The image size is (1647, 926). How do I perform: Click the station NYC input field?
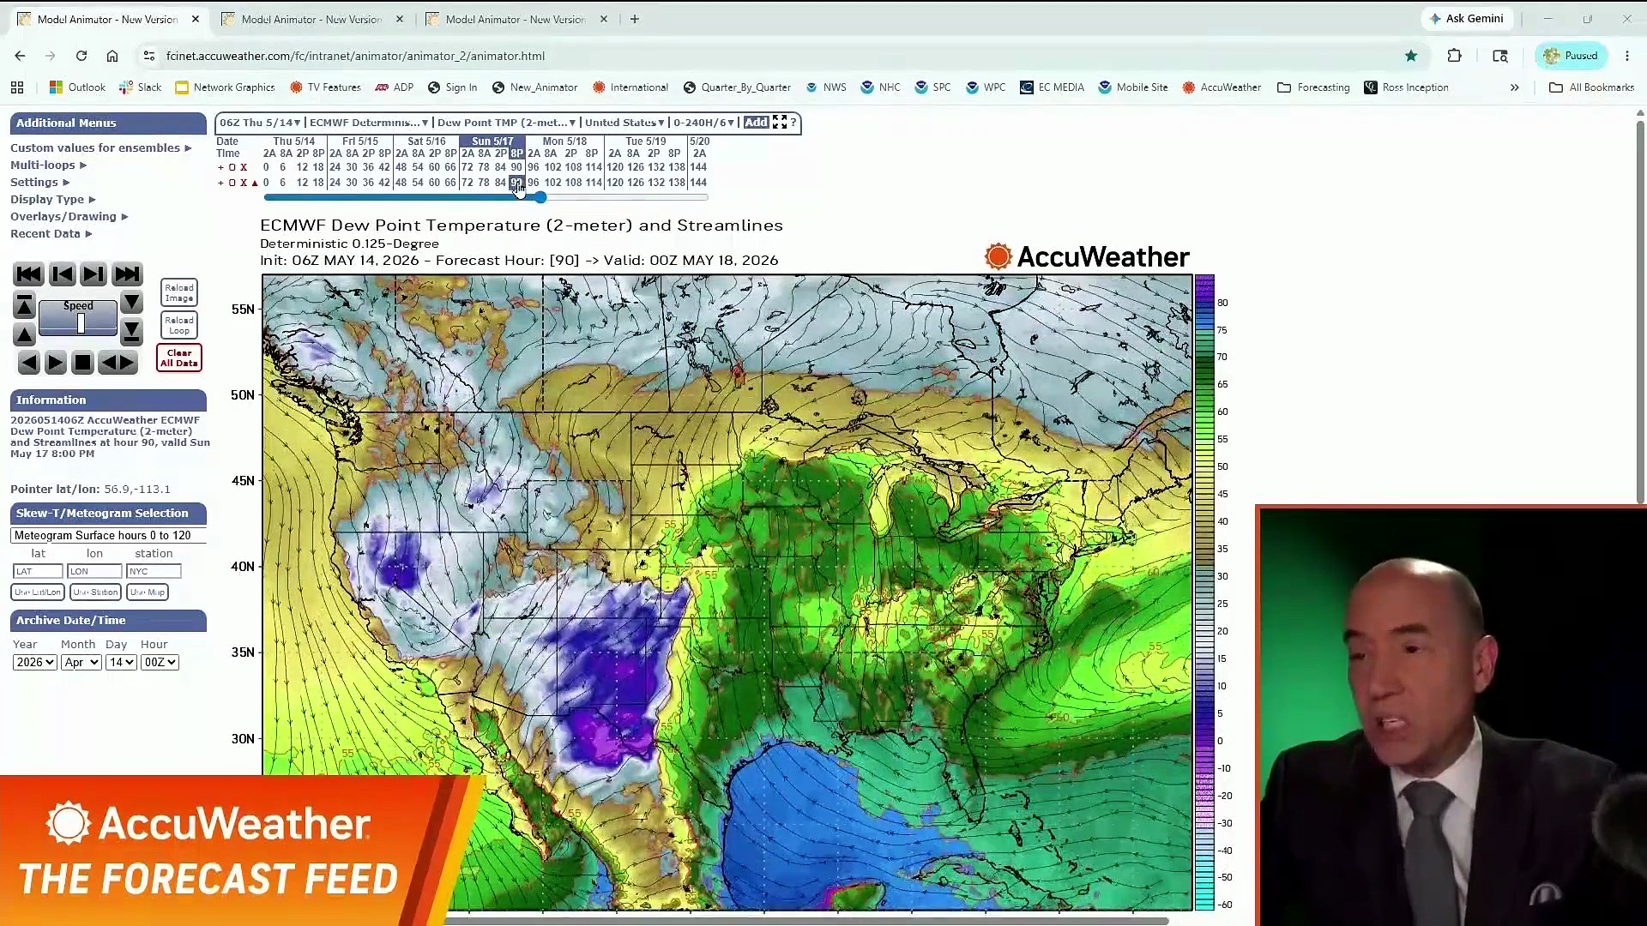[x=154, y=572]
